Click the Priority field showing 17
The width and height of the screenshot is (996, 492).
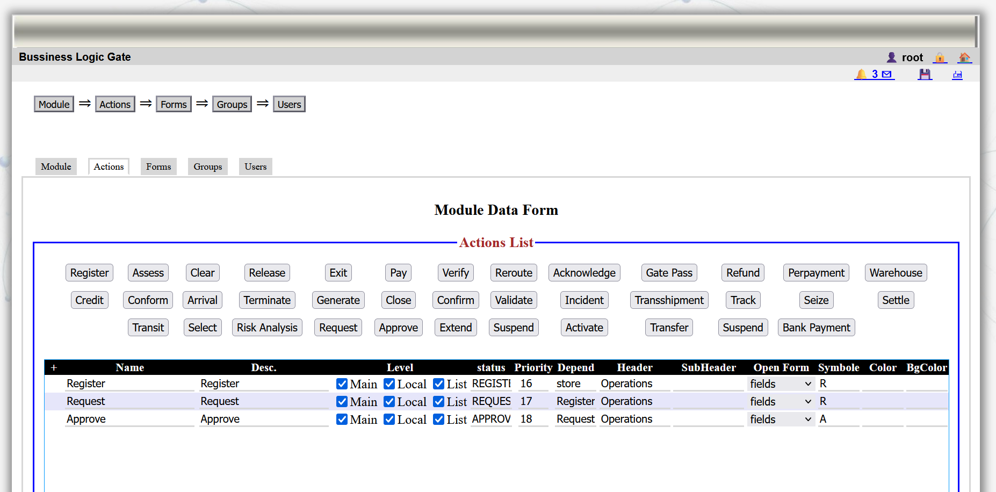pyautogui.click(x=533, y=402)
